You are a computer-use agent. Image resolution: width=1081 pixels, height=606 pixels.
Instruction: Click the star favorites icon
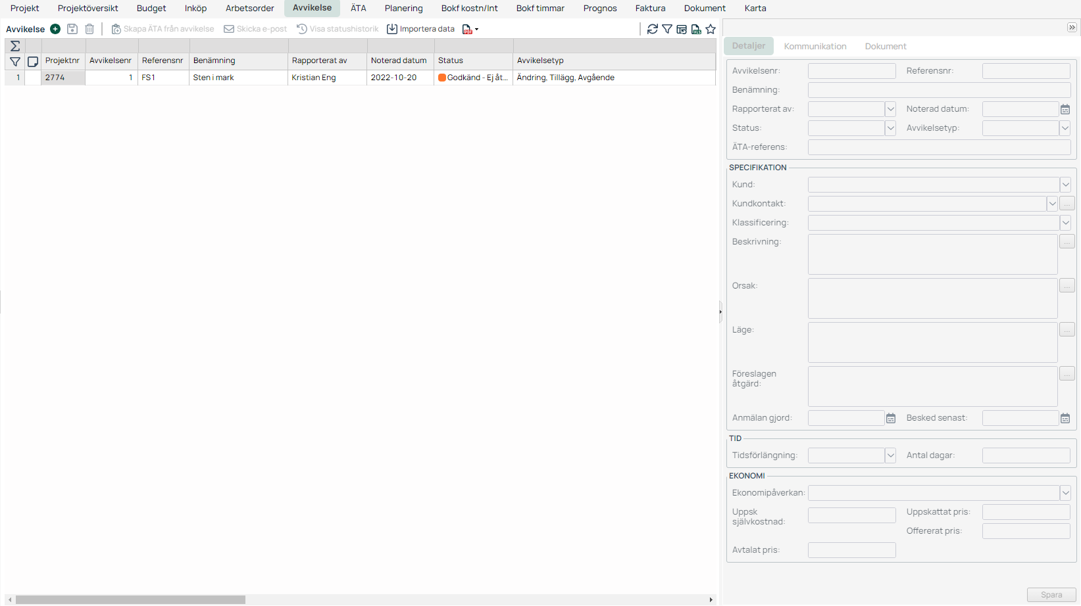pos(711,29)
